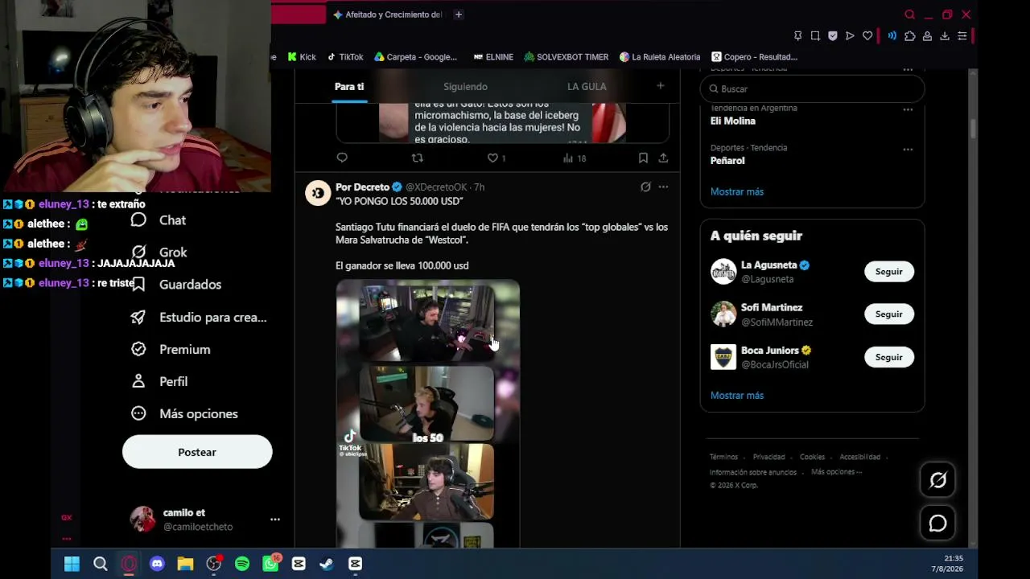
Task: Switch to the Siguiendo tab
Action: pyautogui.click(x=465, y=87)
